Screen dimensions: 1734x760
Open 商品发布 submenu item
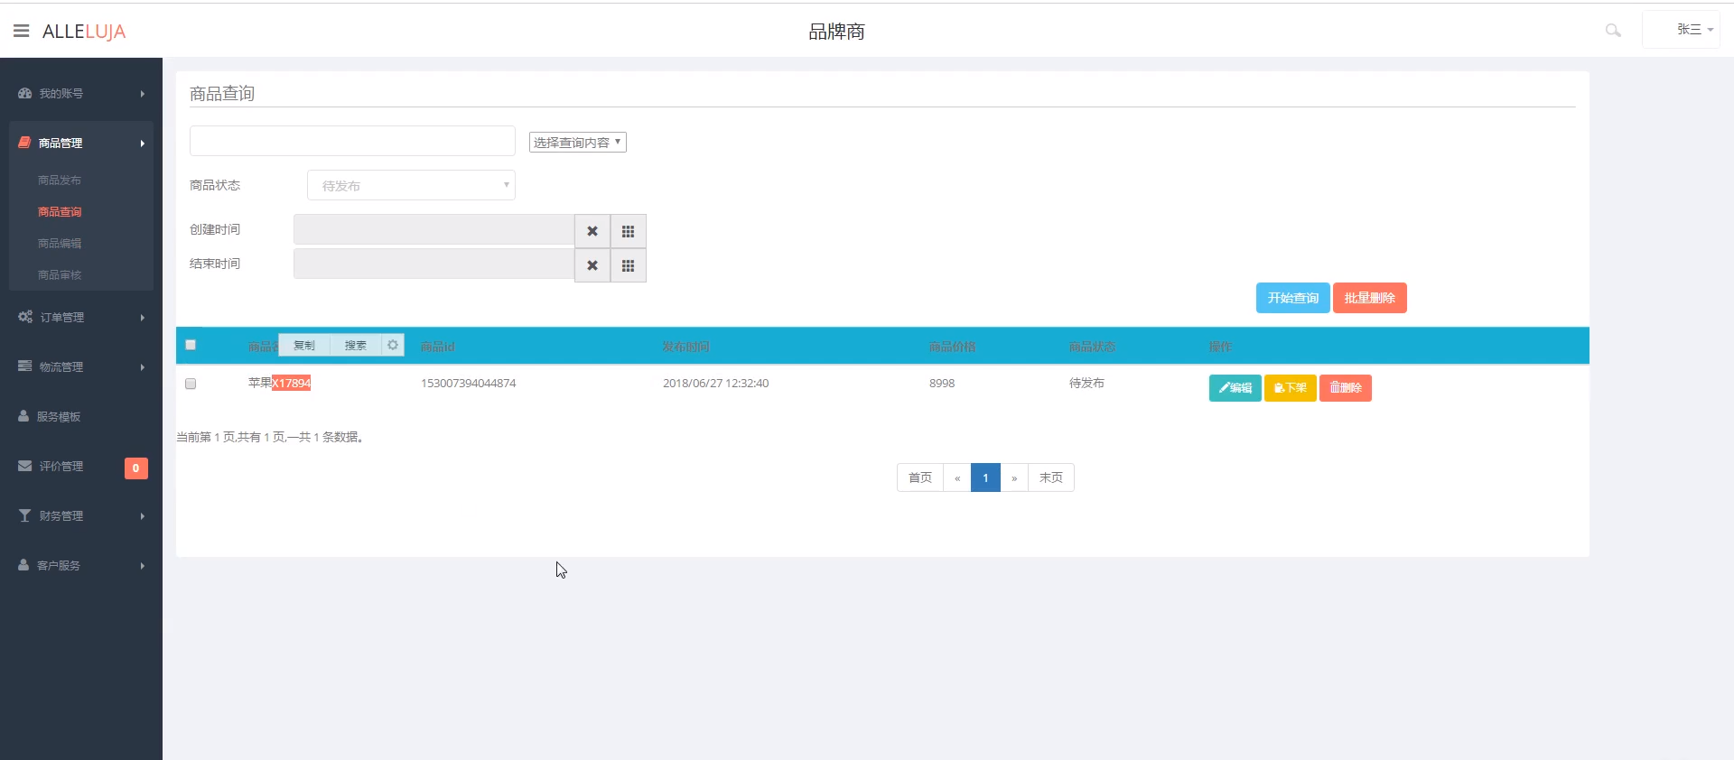pyautogui.click(x=60, y=181)
